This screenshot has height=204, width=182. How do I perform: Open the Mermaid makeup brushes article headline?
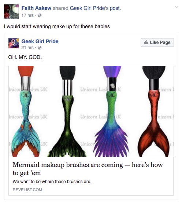click(88, 169)
